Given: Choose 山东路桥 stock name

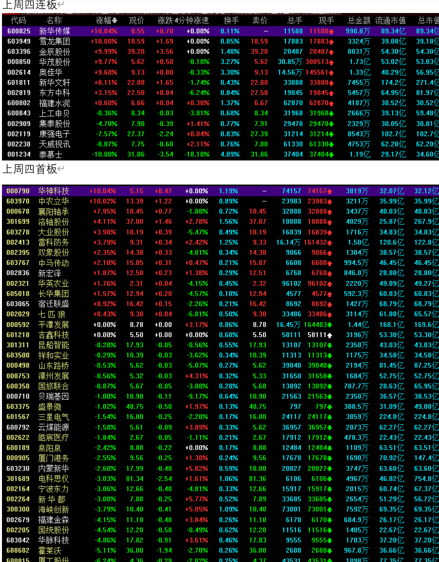Looking at the screenshot, I should [53, 366].
